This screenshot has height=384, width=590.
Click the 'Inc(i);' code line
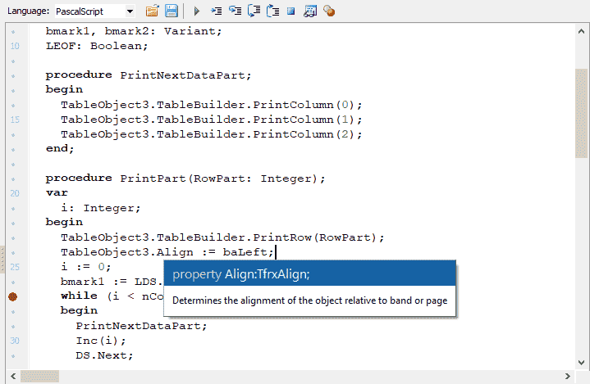101,341
